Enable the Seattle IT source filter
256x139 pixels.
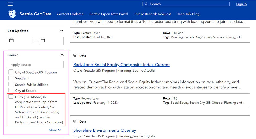coord(11,78)
